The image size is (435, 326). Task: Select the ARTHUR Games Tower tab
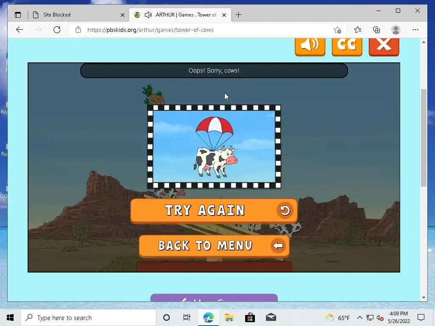[x=180, y=15]
